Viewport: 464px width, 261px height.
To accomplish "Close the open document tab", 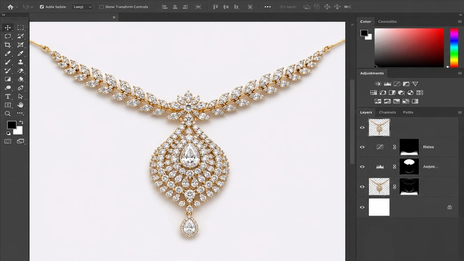I will tap(114, 18).
